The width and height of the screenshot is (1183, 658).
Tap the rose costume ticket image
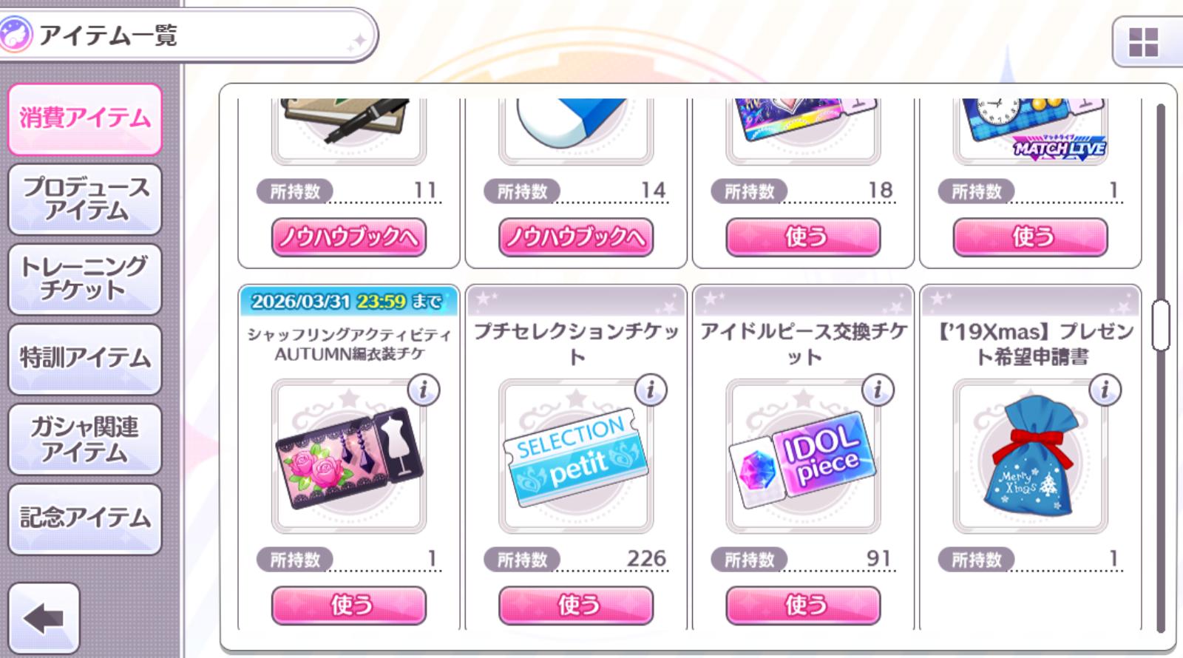348,457
